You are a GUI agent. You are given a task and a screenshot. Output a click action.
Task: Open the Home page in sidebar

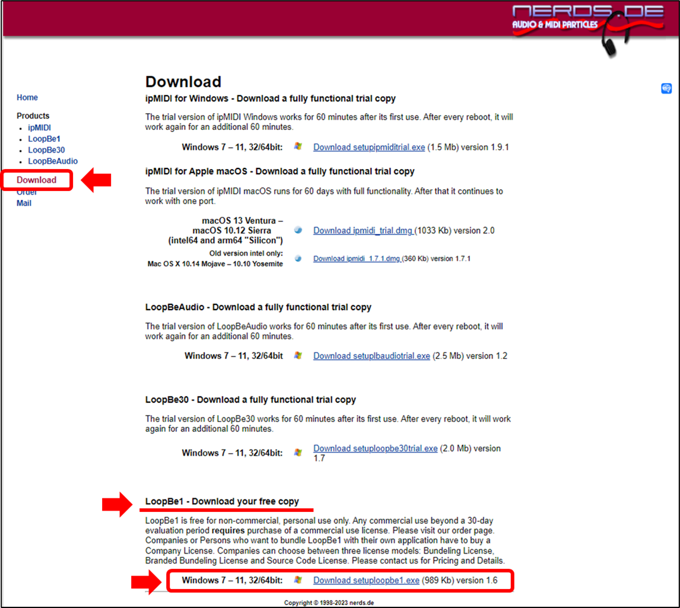[x=27, y=97]
